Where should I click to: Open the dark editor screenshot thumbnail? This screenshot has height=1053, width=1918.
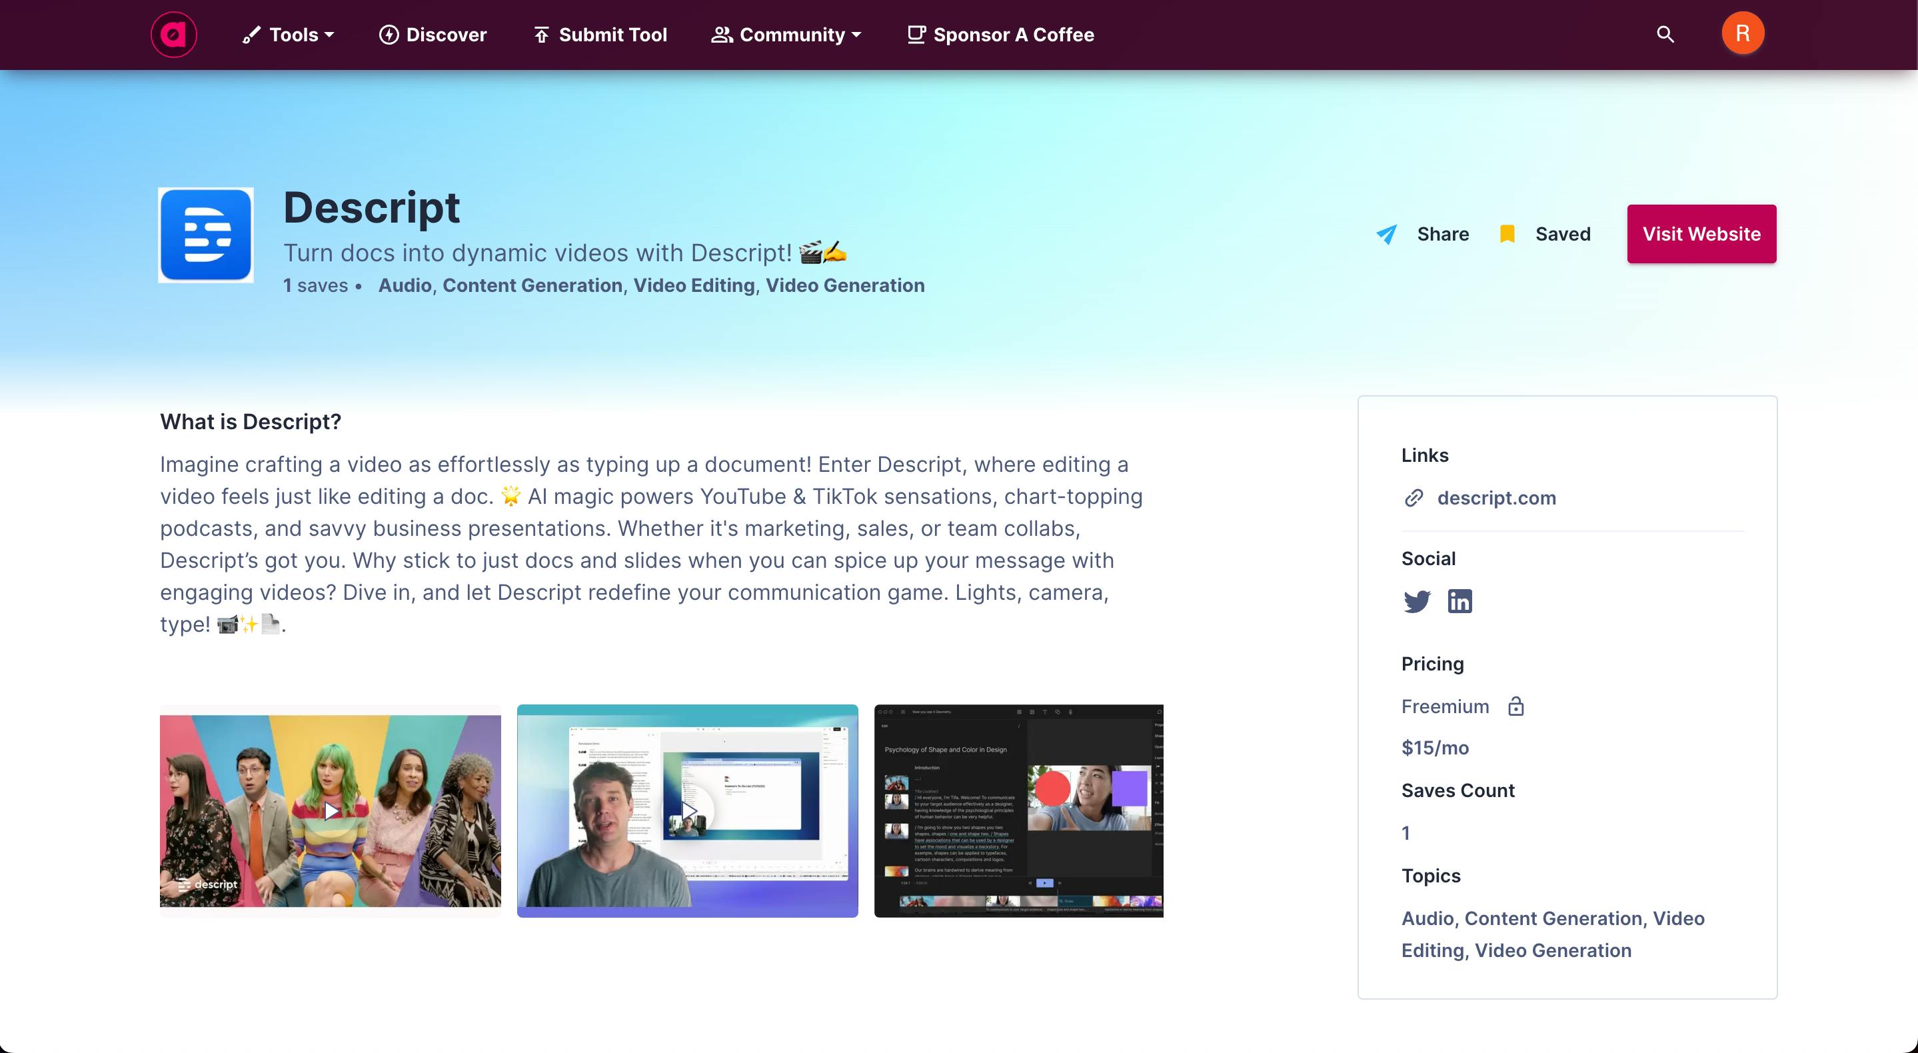[x=1018, y=811]
